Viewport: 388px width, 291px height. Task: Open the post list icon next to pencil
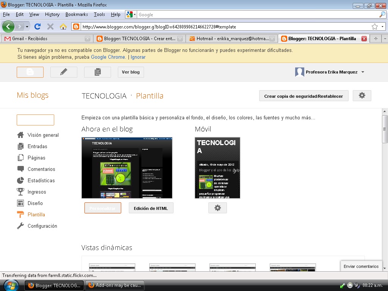click(97, 72)
